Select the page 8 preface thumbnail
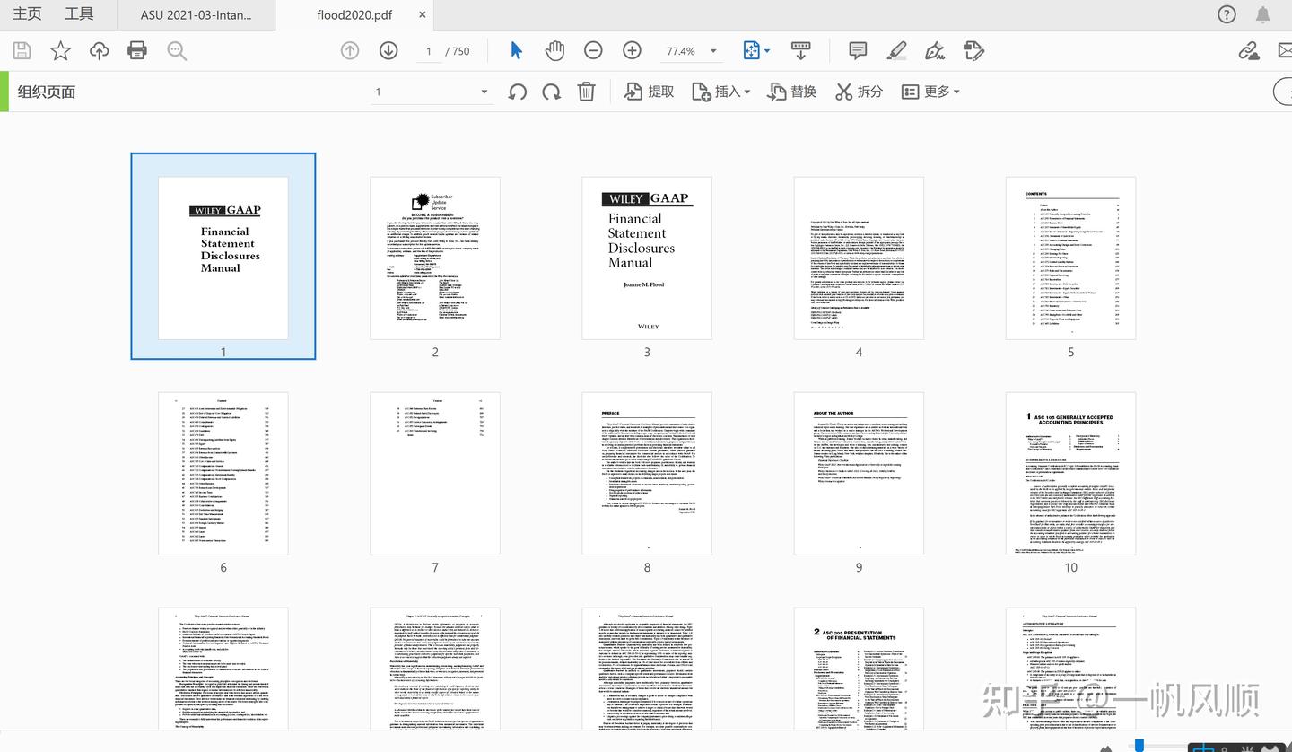Image resolution: width=1292 pixels, height=752 pixels. (647, 473)
